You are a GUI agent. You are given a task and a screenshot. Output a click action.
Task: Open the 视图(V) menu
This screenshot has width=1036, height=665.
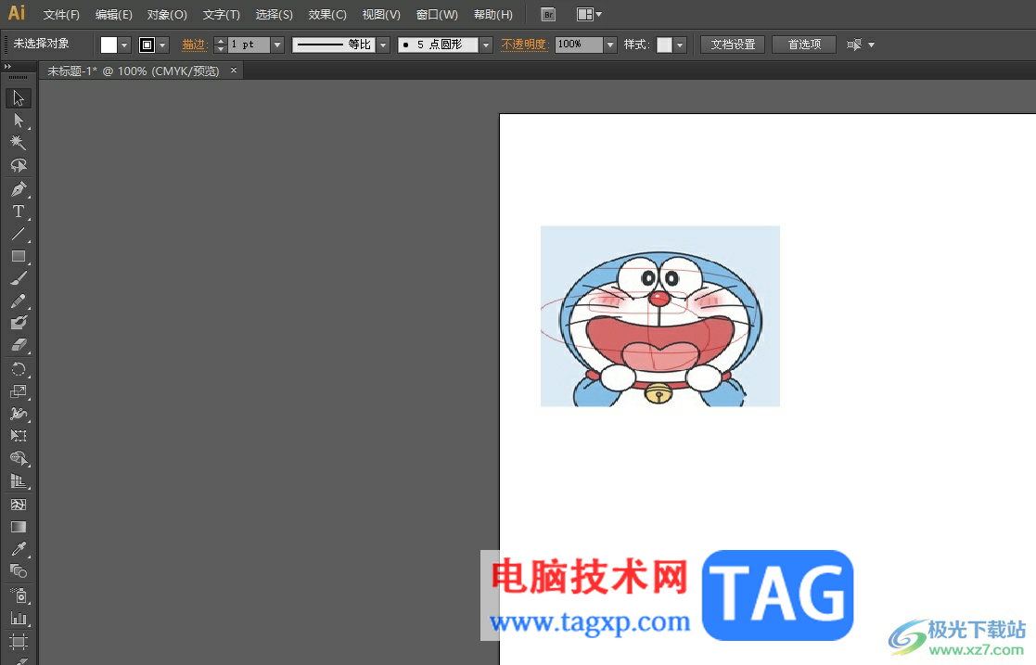(381, 15)
